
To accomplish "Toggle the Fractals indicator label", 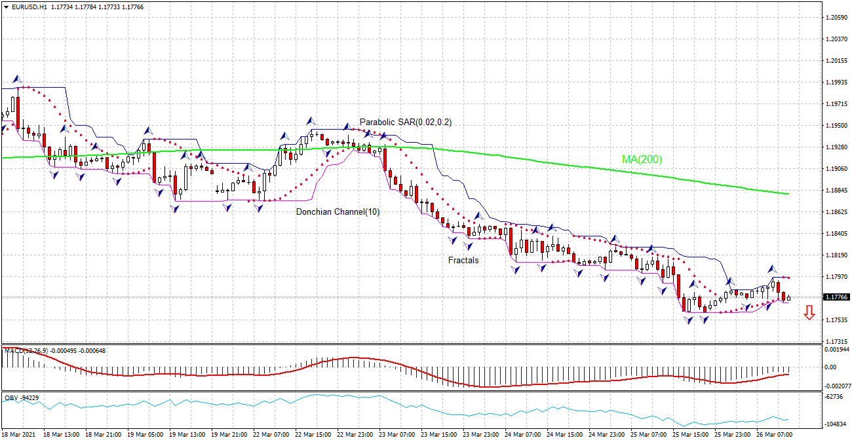I will pyautogui.click(x=463, y=260).
